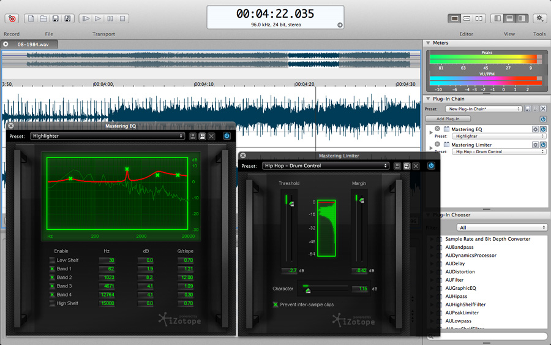This screenshot has height=345, width=551.
Task: Open Mastering Limiter settings gear in chain
Action: [535, 145]
